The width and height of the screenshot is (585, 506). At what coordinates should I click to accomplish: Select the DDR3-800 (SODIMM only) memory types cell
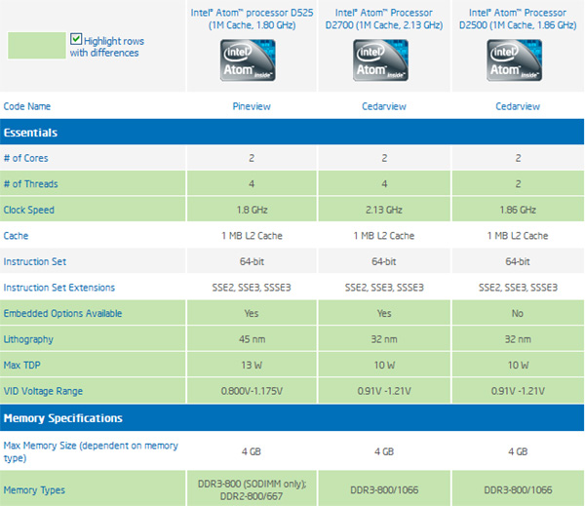[x=252, y=490]
